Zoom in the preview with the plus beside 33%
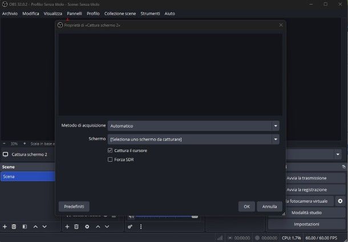 tap(25, 143)
